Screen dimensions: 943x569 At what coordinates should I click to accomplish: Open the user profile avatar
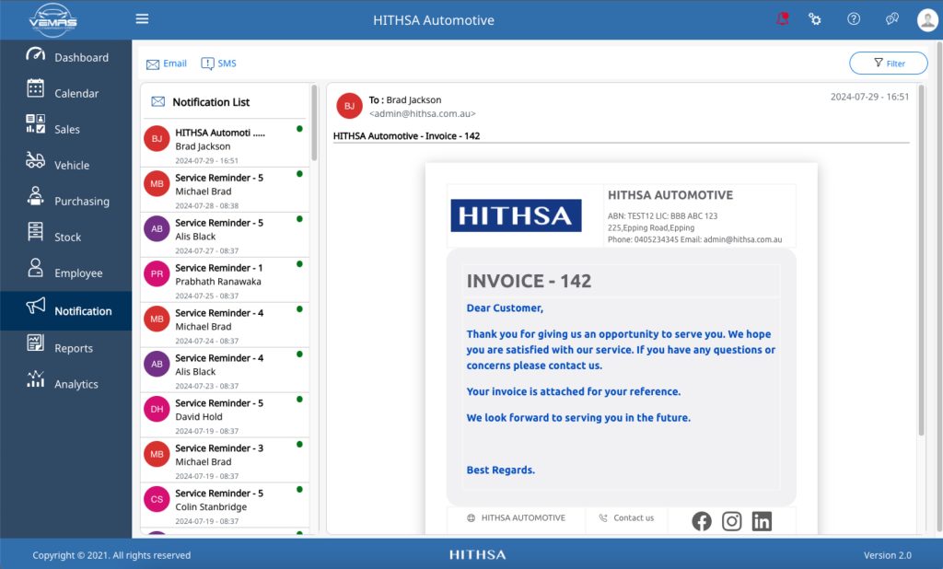927,20
